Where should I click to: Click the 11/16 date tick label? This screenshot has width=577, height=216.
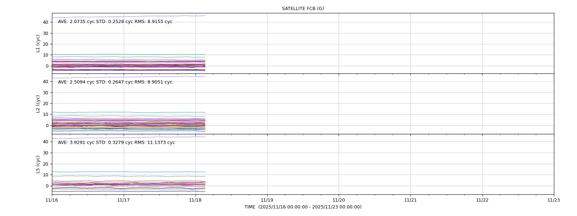coord(52,200)
